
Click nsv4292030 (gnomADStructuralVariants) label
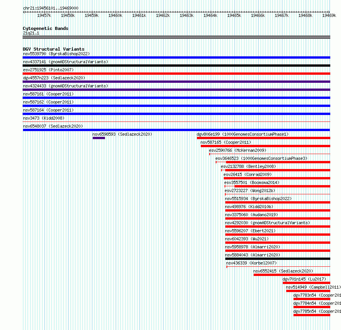pyautogui.click(x=267, y=223)
